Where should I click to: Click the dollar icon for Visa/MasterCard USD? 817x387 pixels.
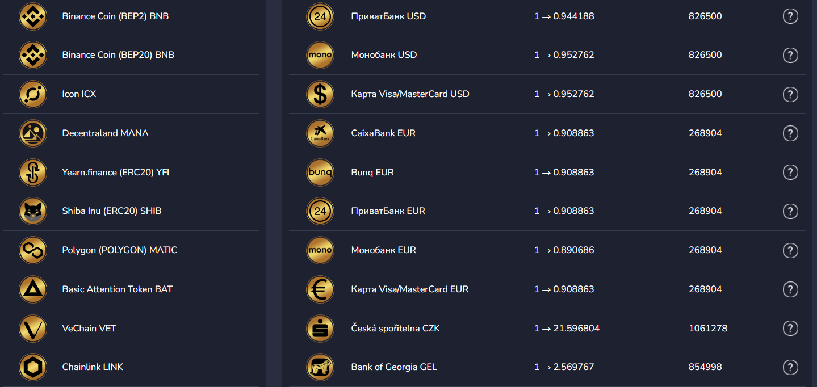tap(320, 94)
